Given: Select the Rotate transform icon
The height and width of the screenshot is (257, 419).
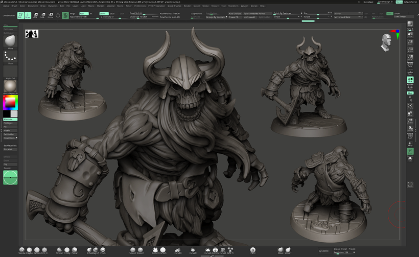Looking at the screenshot, I should click(50, 15).
